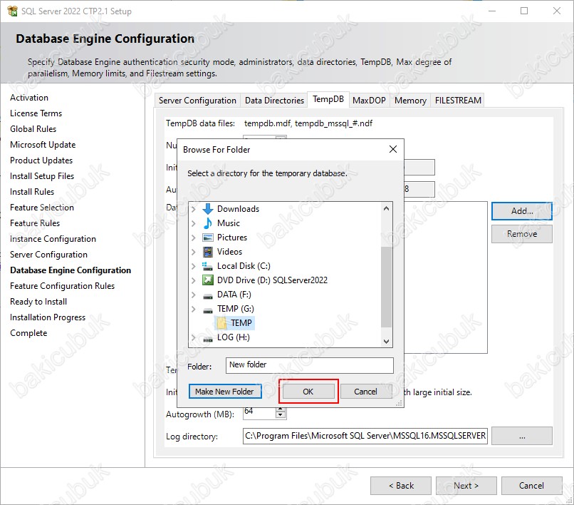The image size is (574, 505).
Task: Expand the Videos tree node
Action: [193, 252]
